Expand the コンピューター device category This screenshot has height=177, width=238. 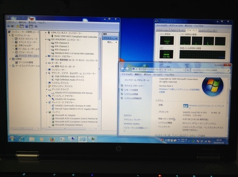(47, 70)
